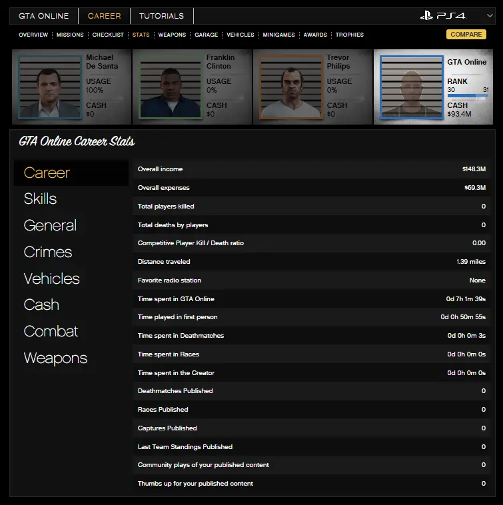Click the PS4 platform logo
The height and width of the screenshot is (505, 503).
[x=443, y=16]
